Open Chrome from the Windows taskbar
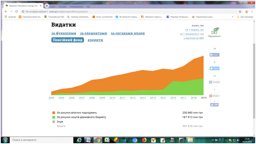This screenshot has height=144, width=256. pos(98,140)
